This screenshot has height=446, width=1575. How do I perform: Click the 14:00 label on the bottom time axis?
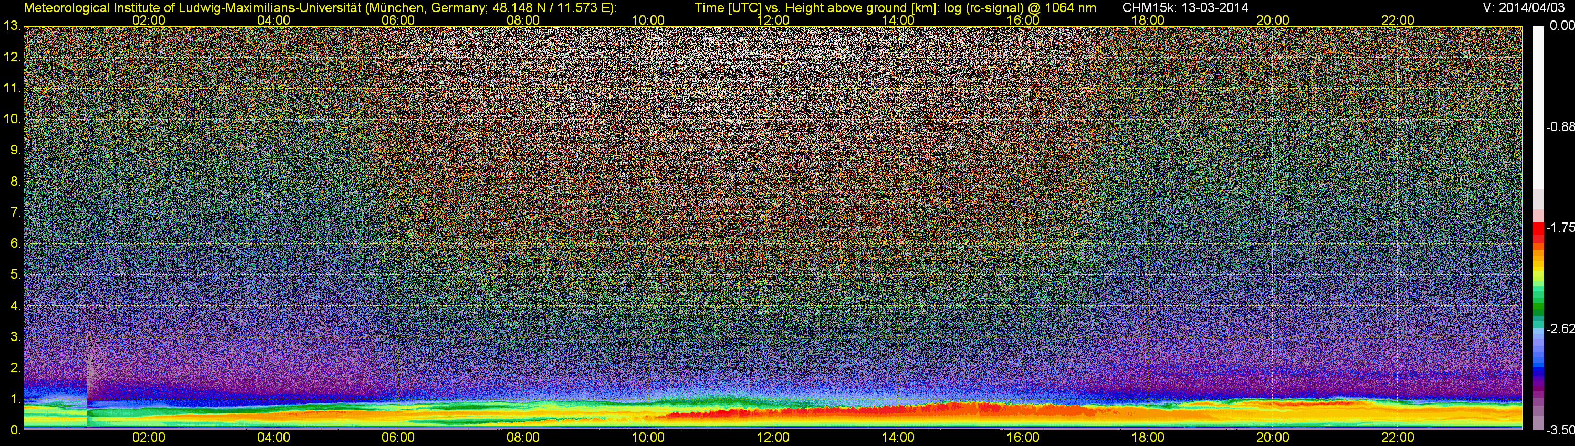coord(898,438)
